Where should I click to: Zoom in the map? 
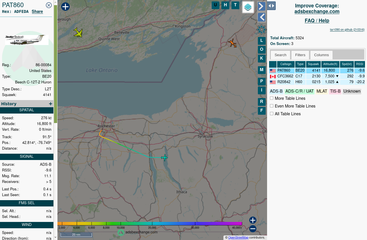tap(253, 220)
